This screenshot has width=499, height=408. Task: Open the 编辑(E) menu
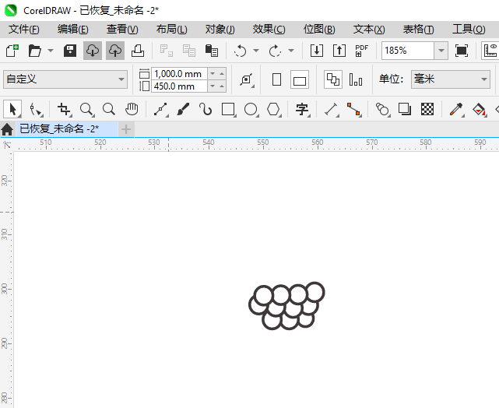click(x=73, y=30)
